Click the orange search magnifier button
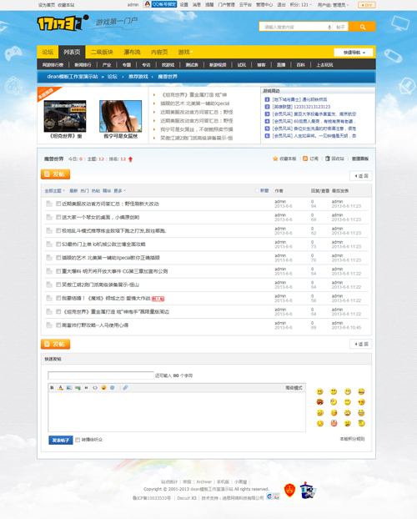The image size is (417, 519). [x=363, y=27]
